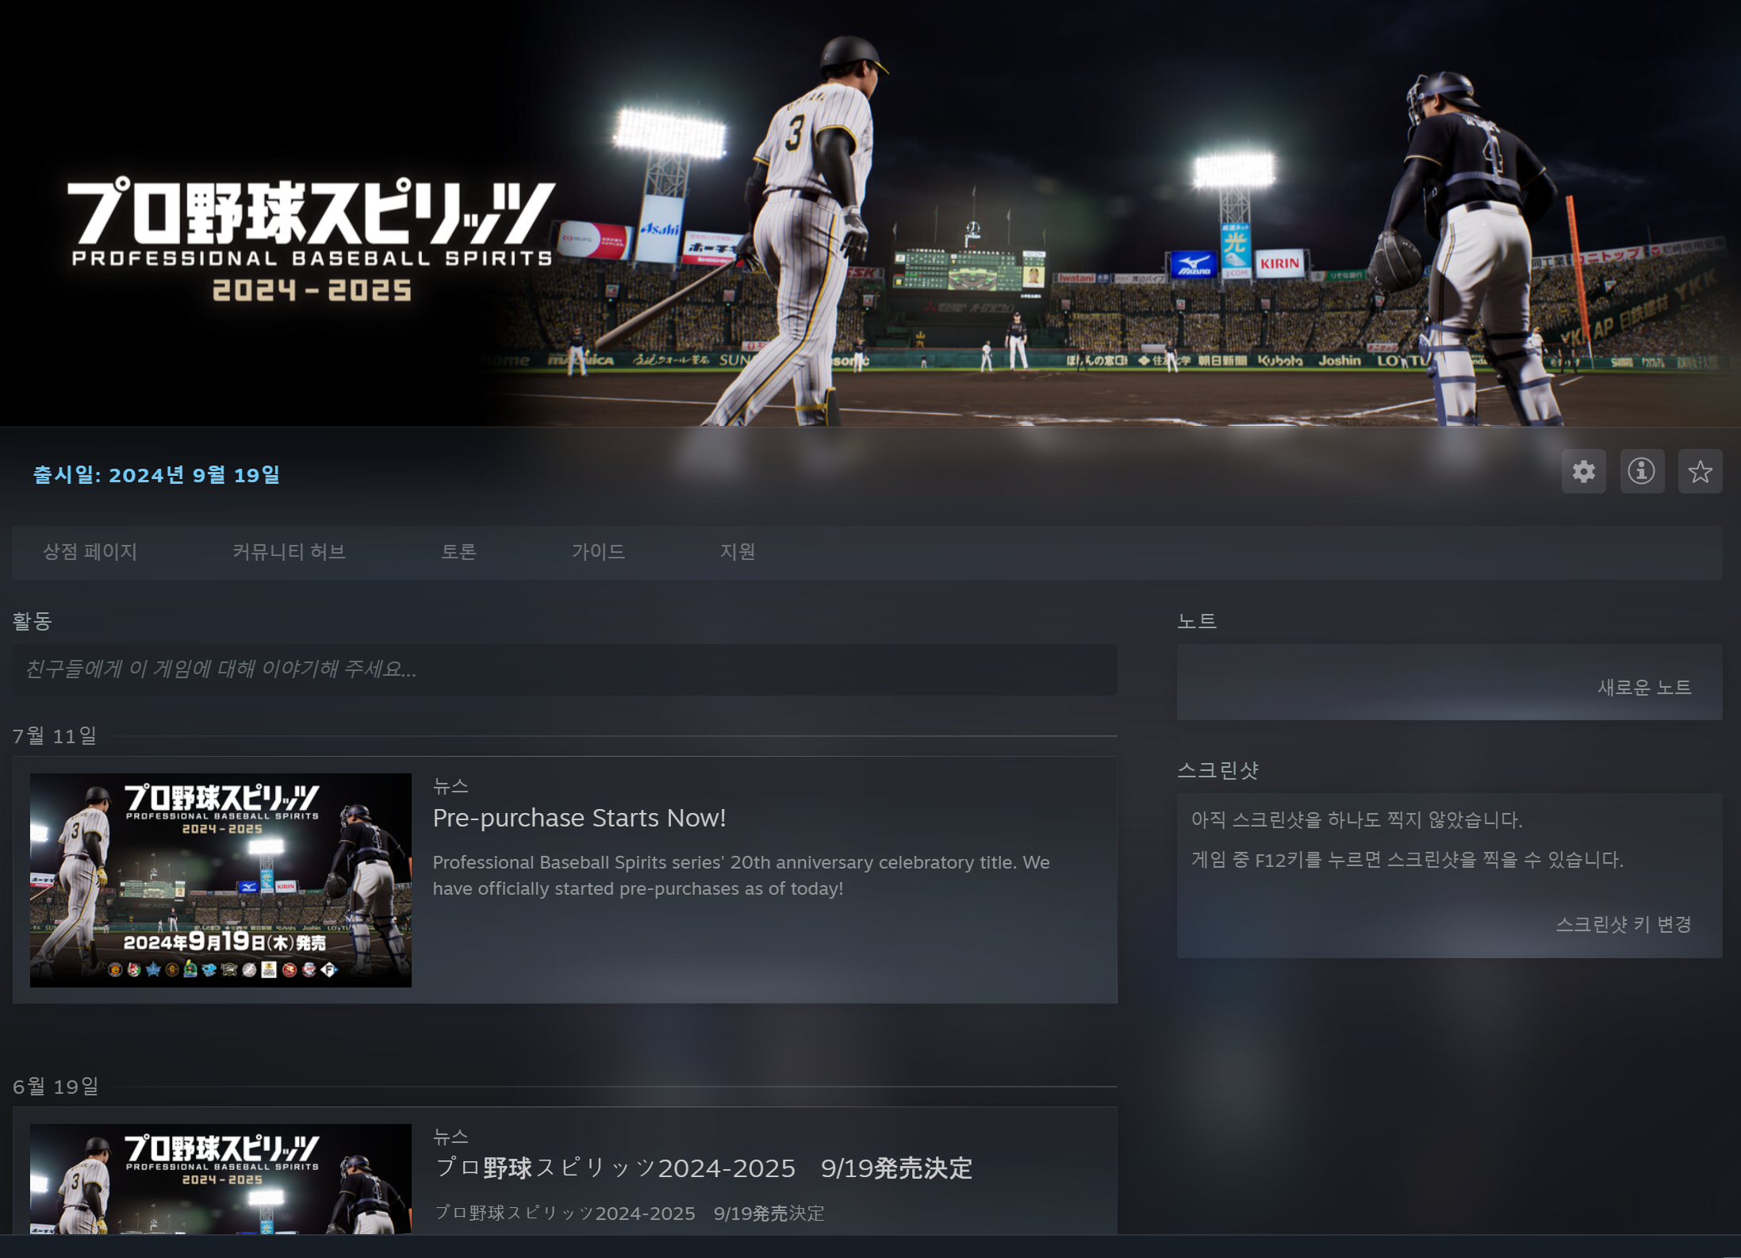
Task: Open game settings gear icon
Action: point(1583,471)
